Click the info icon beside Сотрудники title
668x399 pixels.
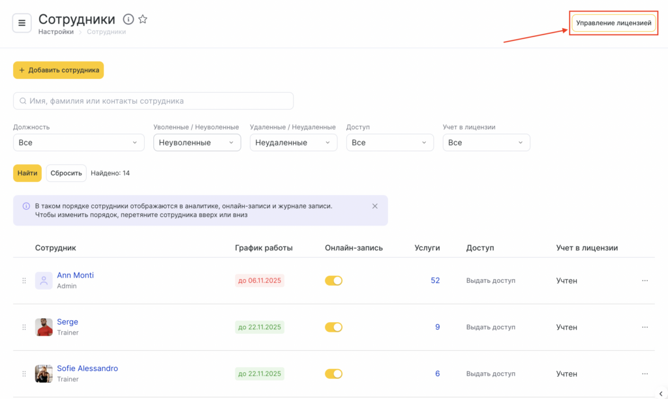click(129, 20)
